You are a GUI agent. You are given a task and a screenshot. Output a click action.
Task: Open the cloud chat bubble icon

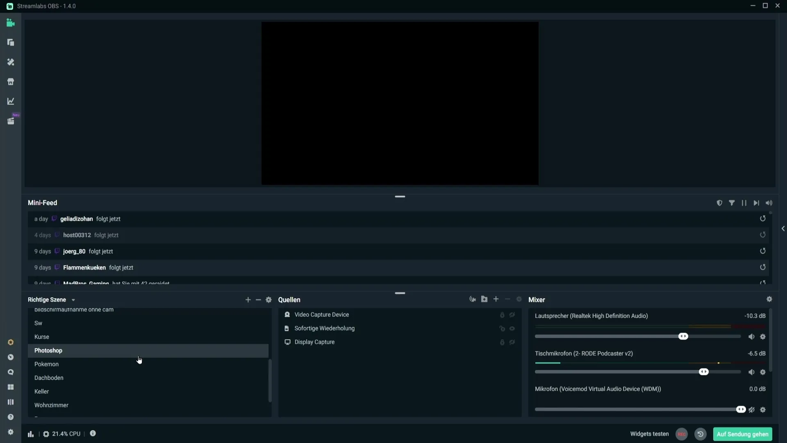tap(11, 372)
